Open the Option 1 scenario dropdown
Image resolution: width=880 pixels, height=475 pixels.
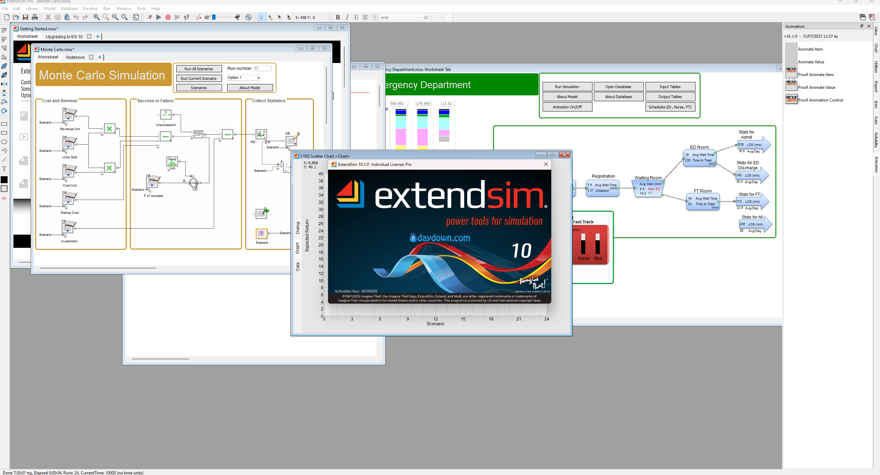[x=244, y=78]
